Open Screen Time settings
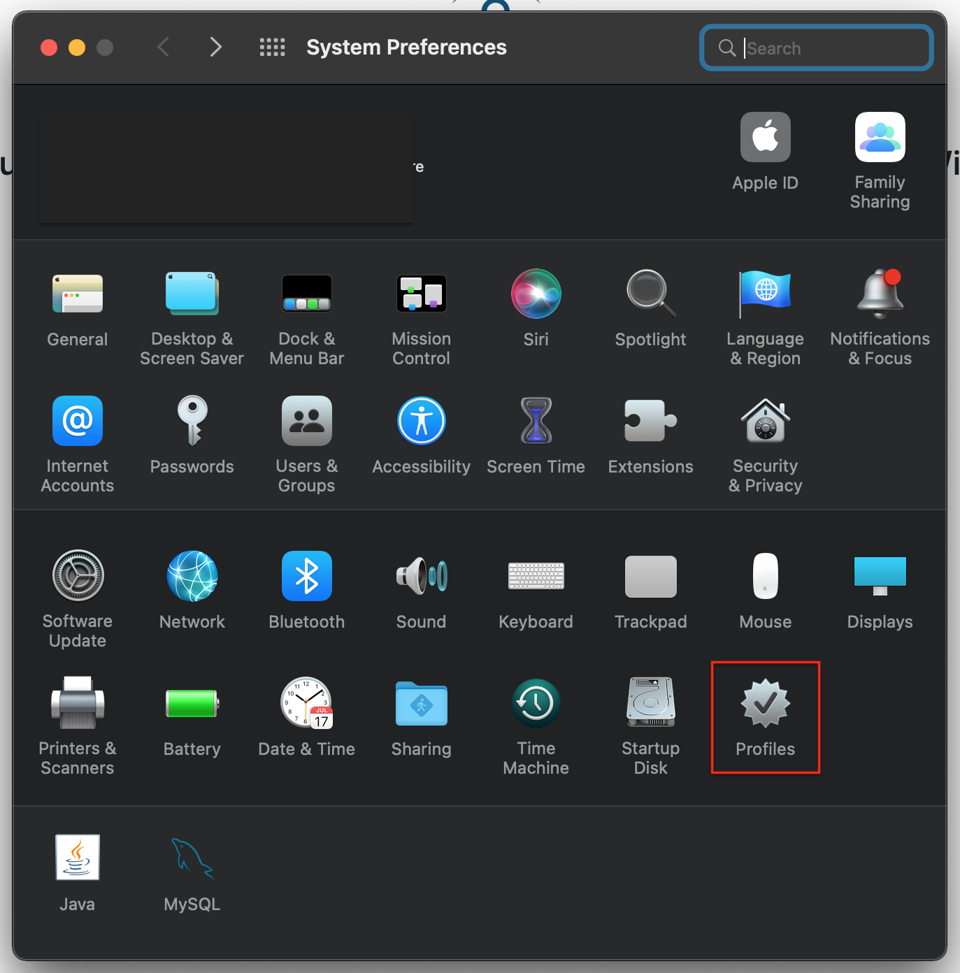960x973 pixels. click(536, 421)
